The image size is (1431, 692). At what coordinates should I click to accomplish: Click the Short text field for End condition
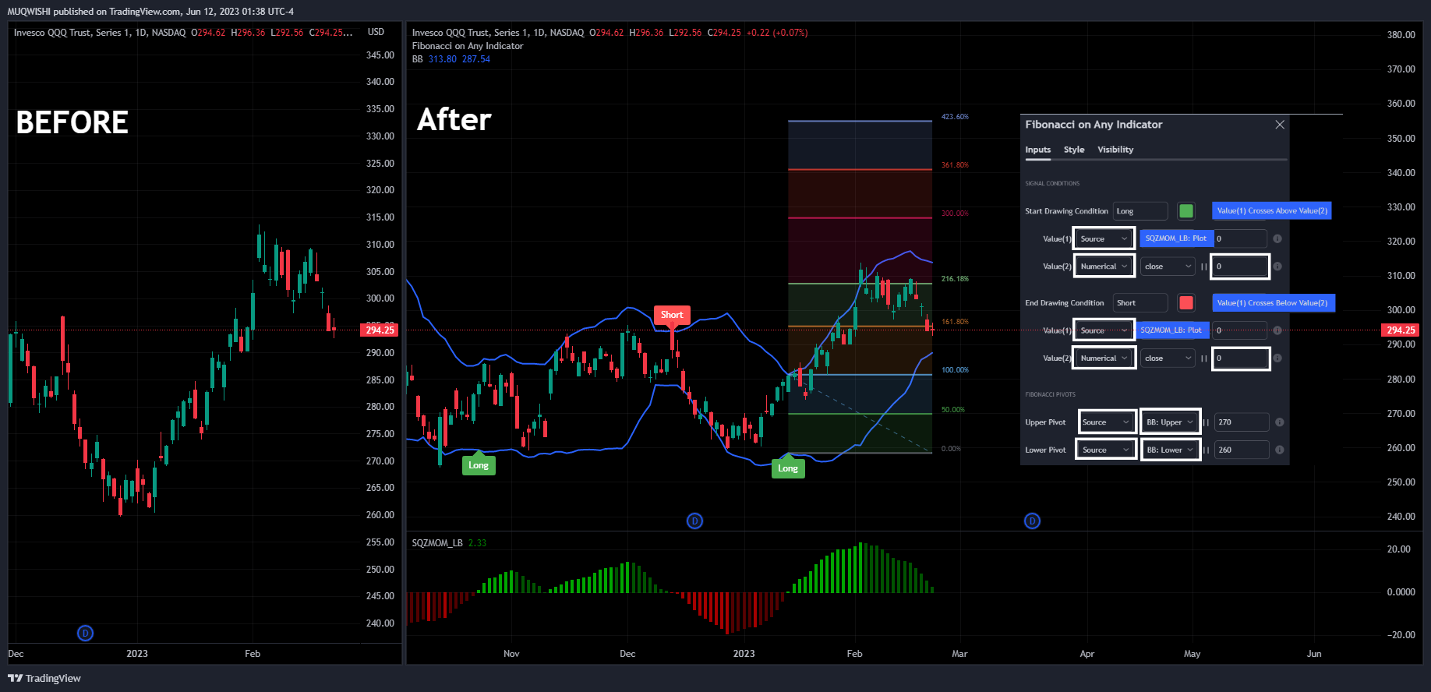coord(1140,303)
